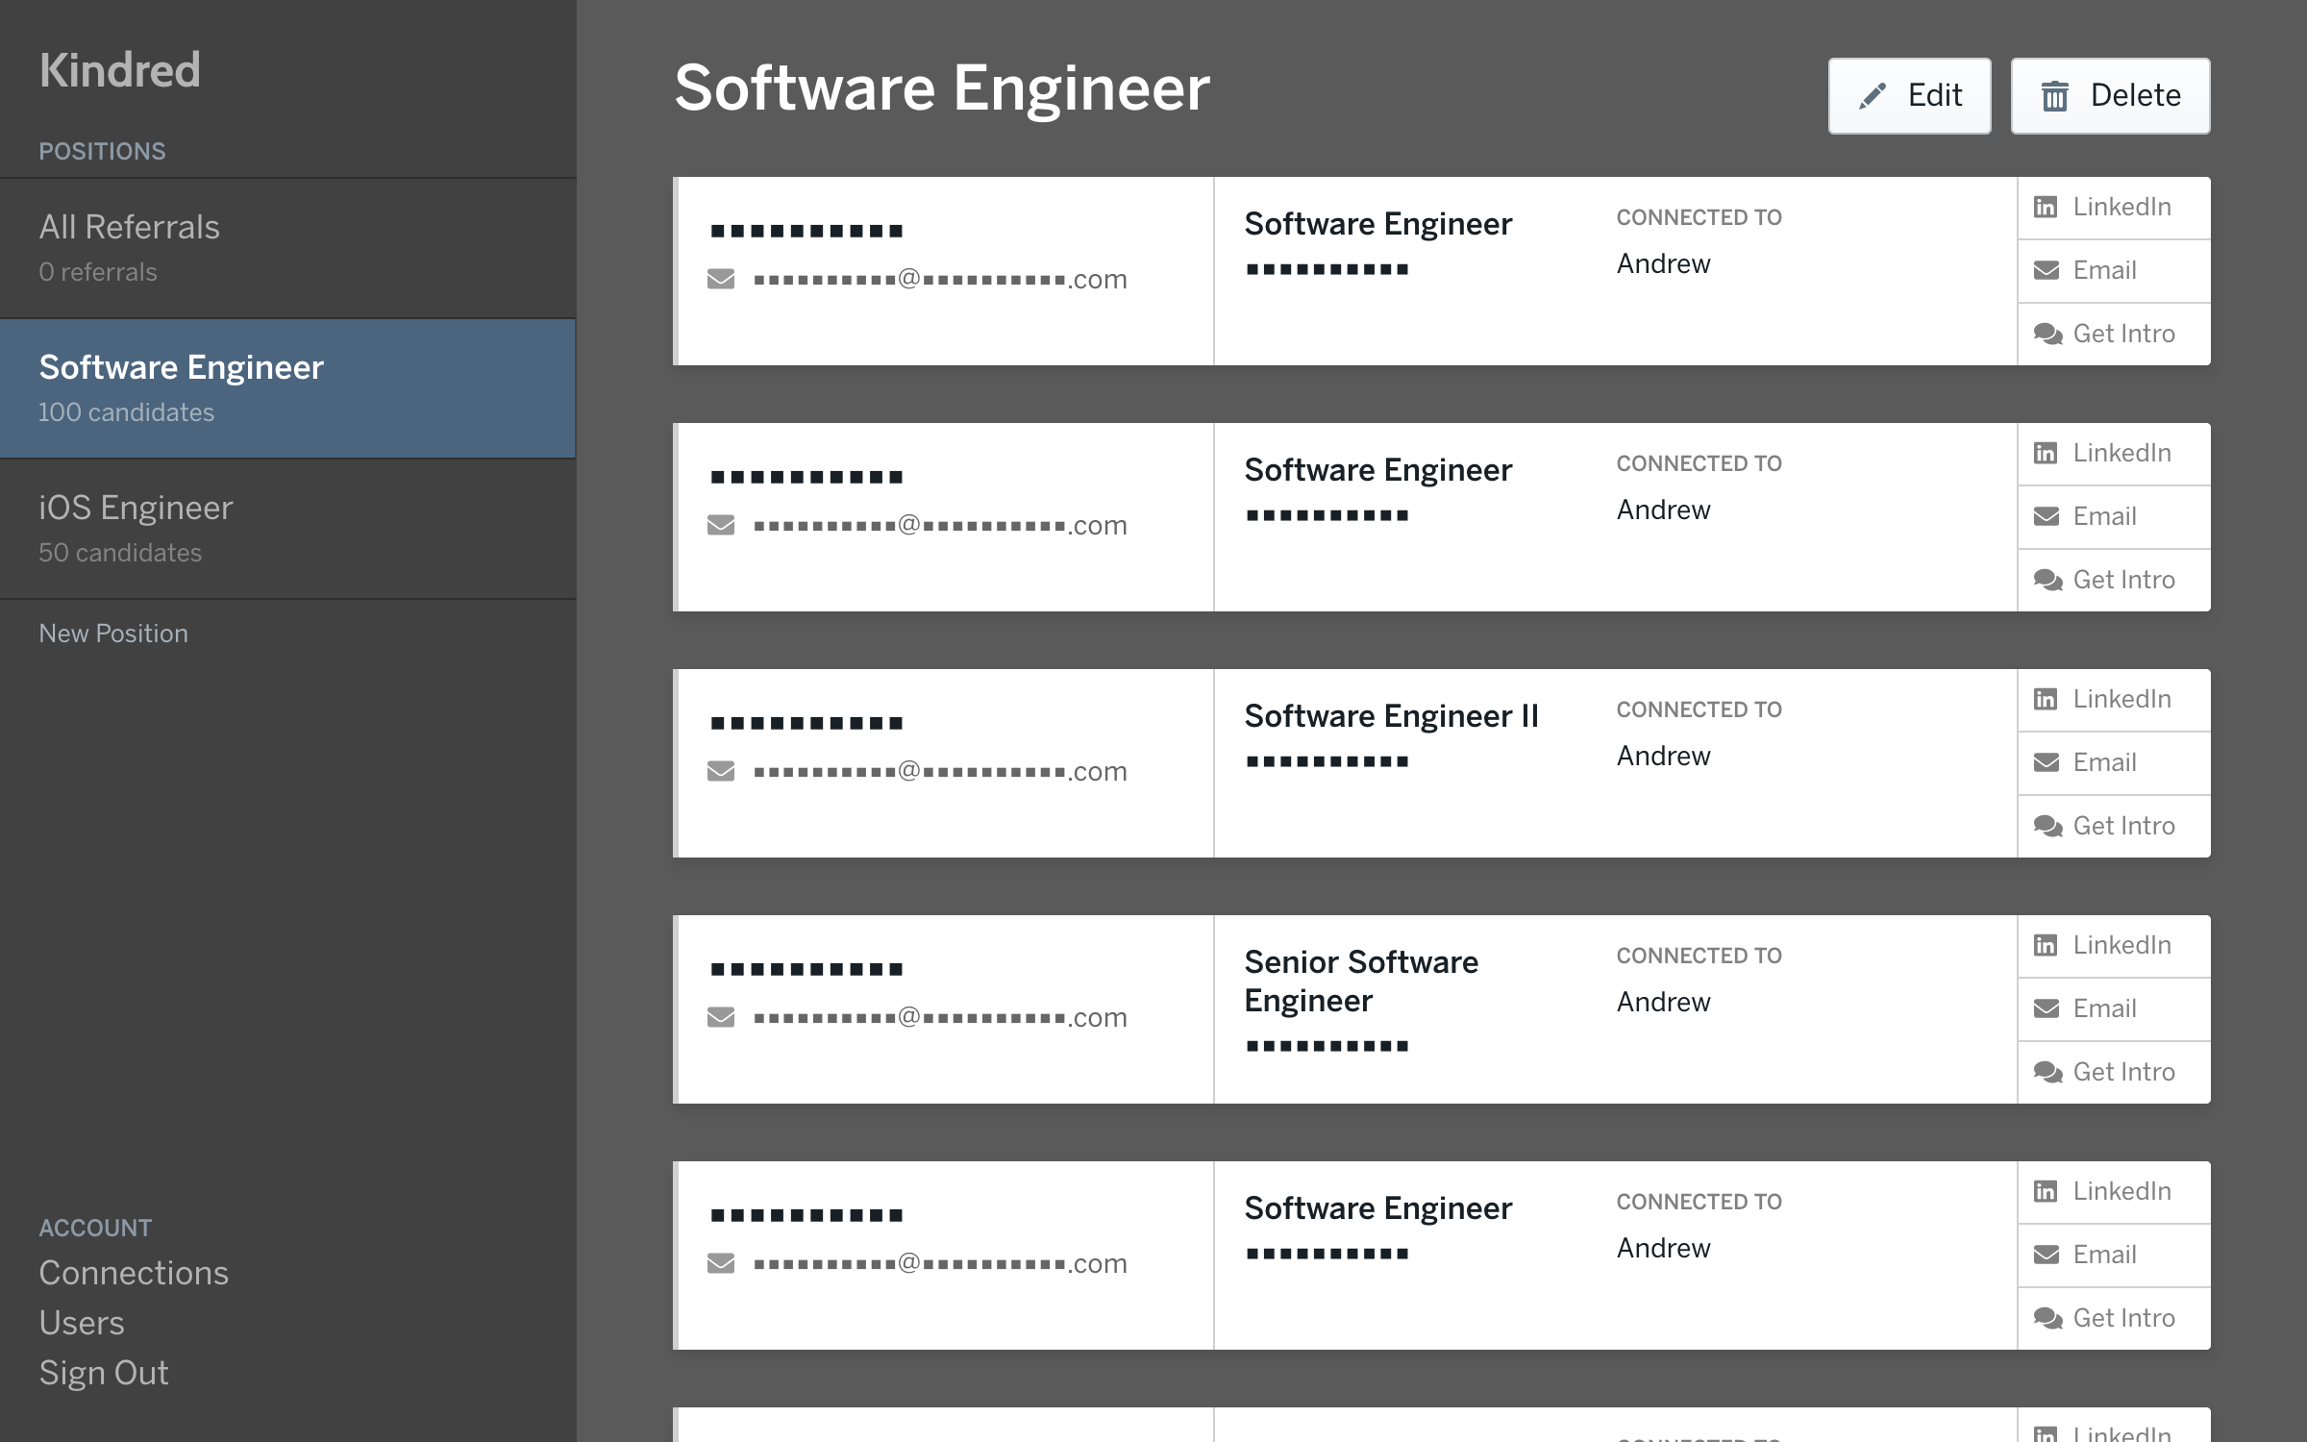The width and height of the screenshot is (2307, 1442).
Task: Click the Email label in the Software Engineer II card
Action: coord(2105,762)
